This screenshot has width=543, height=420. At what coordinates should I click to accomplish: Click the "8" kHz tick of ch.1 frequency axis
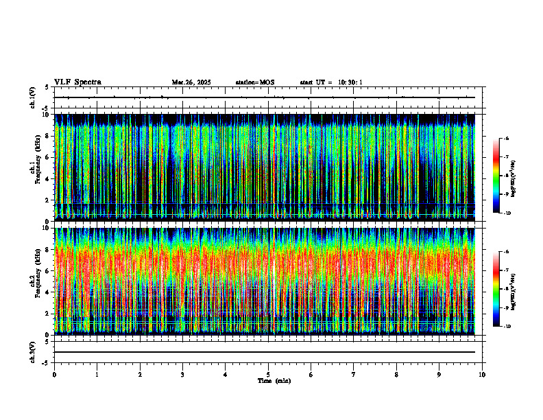coord(48,136)
